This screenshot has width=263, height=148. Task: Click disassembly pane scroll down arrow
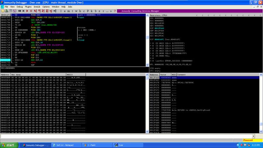pos(147,65)
